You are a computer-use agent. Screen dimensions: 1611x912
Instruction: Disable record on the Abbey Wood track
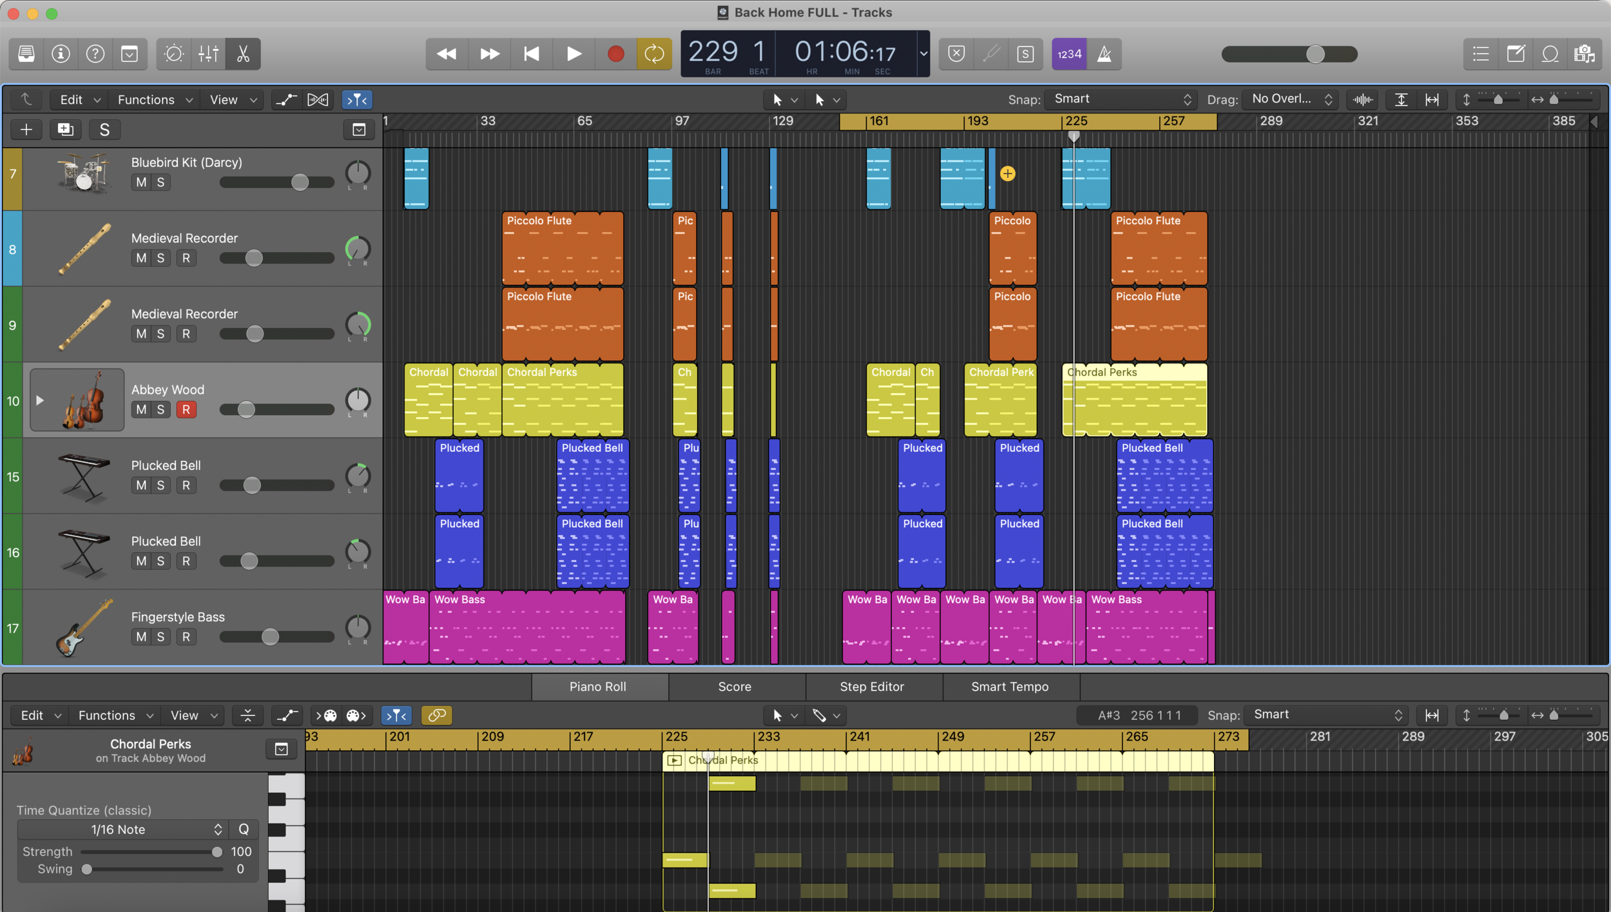pos(186,410)
